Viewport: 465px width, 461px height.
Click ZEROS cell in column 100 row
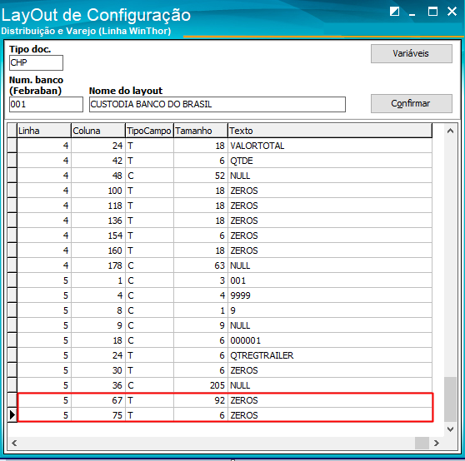pyautogui.click(x=330, y=191)
